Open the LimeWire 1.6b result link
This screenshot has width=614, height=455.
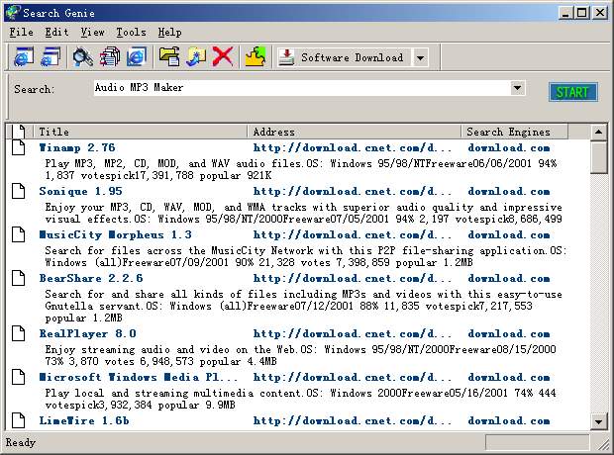[84, 420]
